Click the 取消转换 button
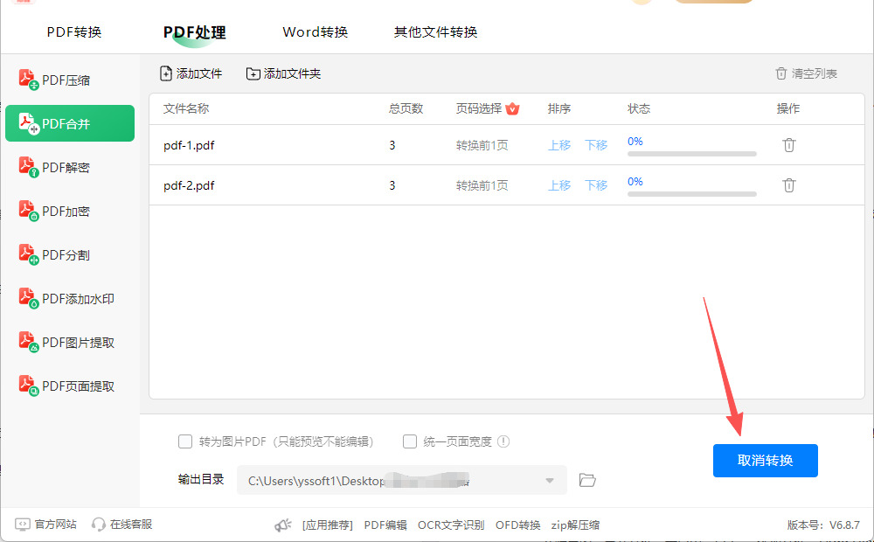 coord(766,461)
